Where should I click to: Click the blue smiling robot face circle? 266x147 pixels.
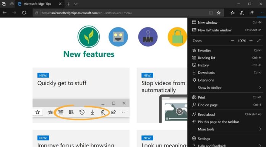point(118,37)
